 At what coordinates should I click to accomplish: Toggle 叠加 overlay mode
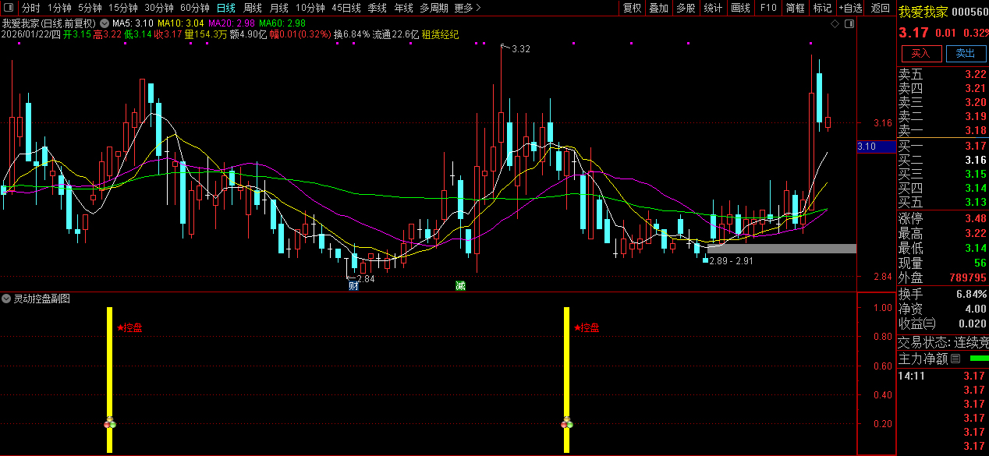tap(659, 8)
